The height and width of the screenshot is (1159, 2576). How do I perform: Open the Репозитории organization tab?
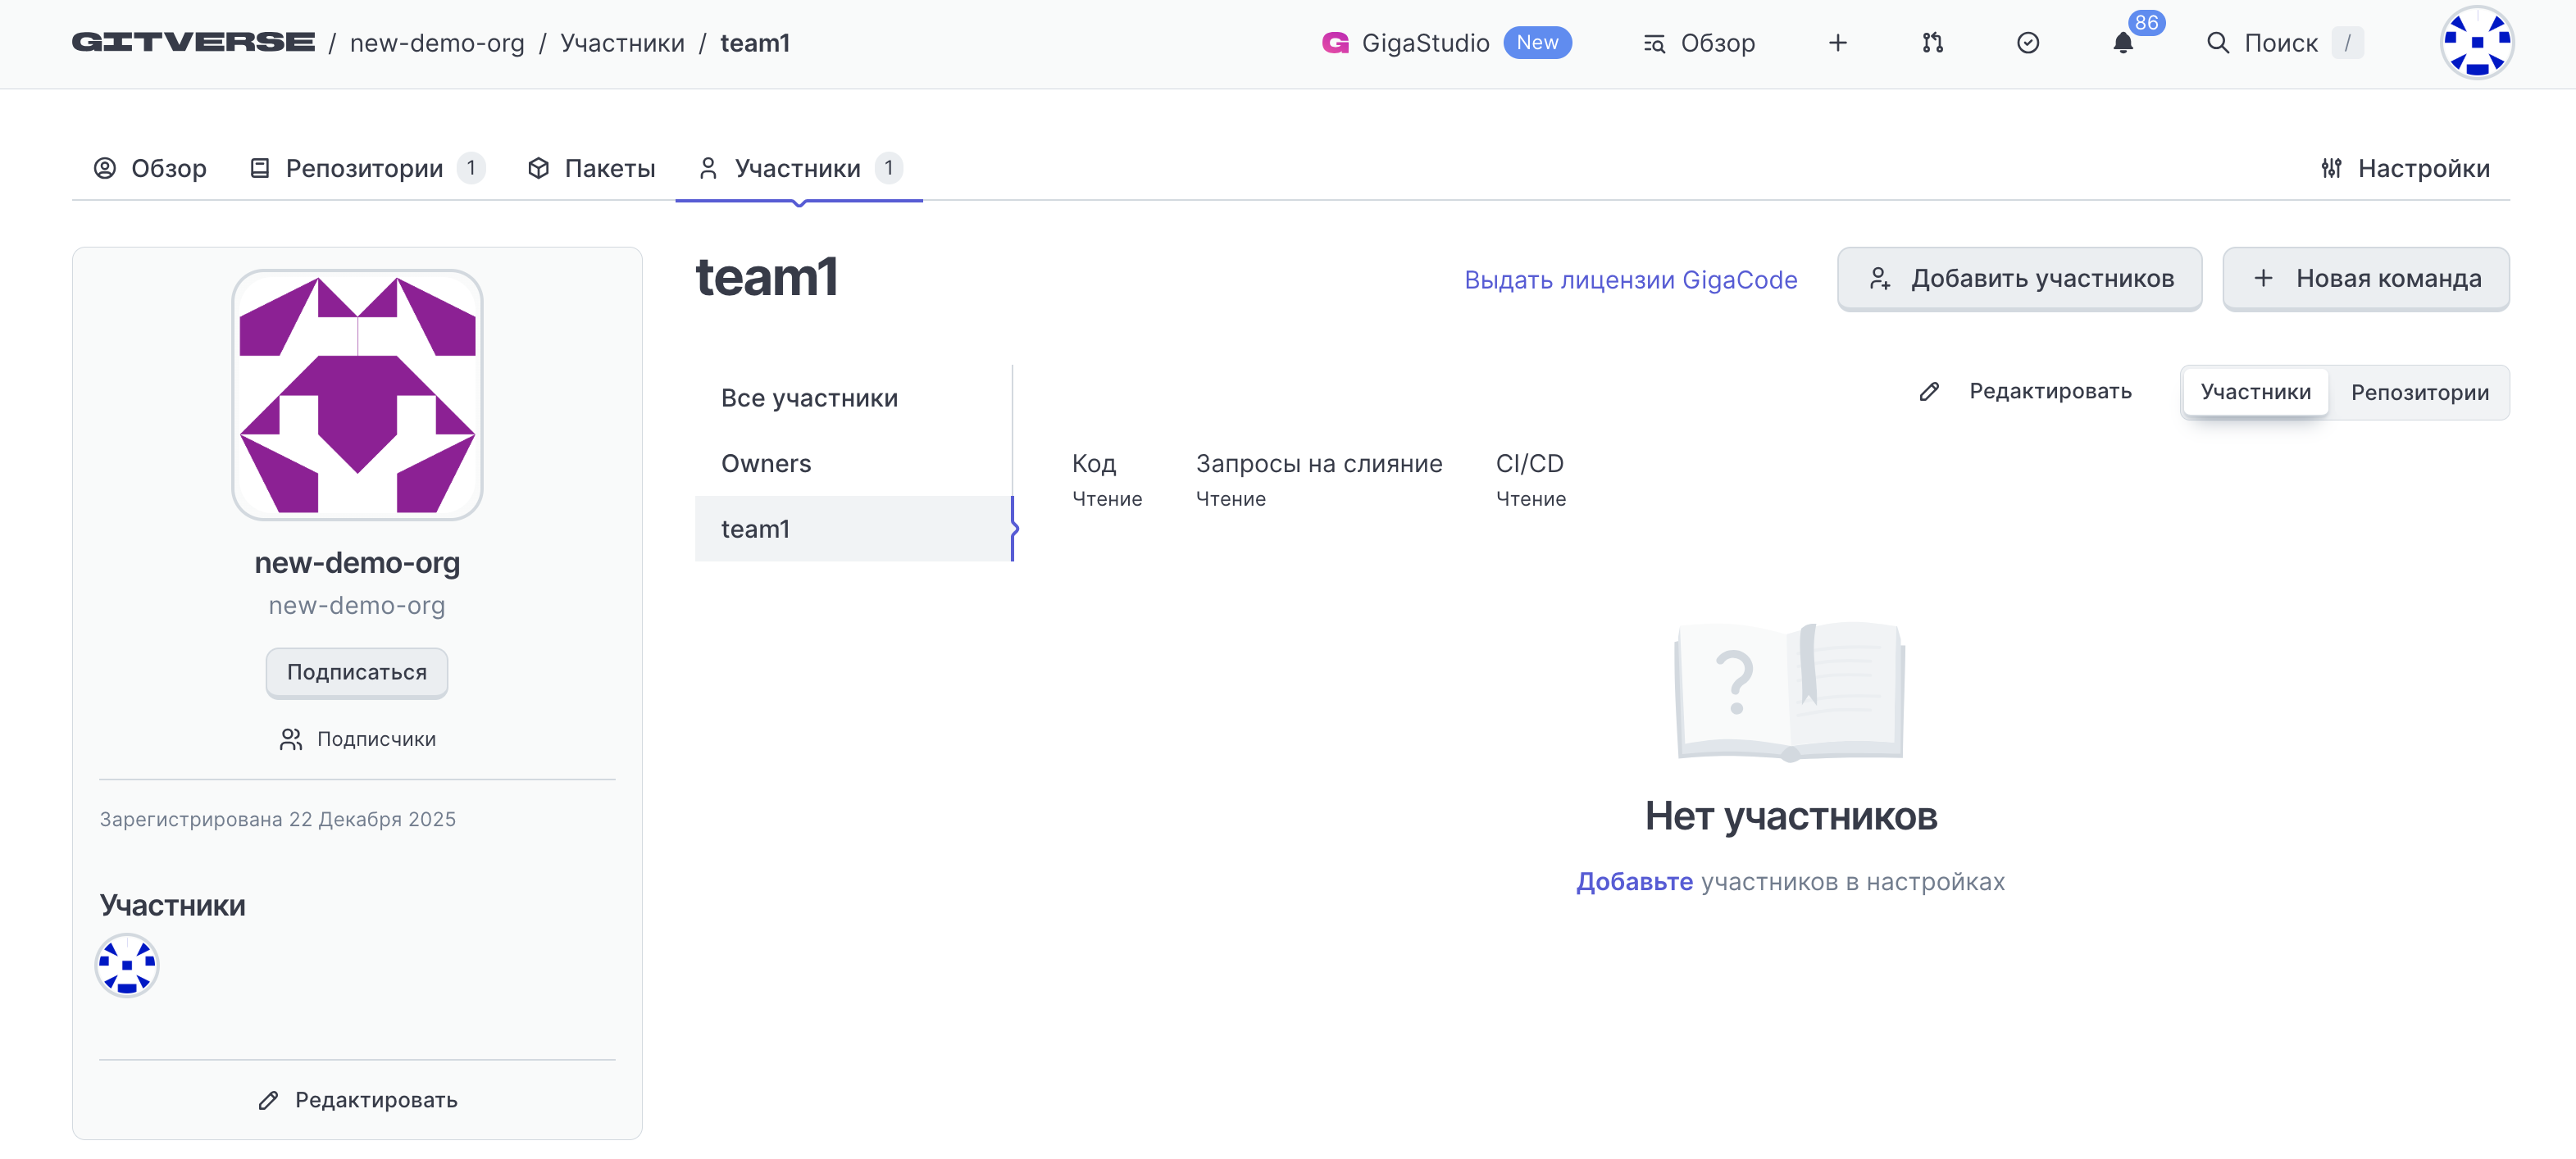(364, 168)
